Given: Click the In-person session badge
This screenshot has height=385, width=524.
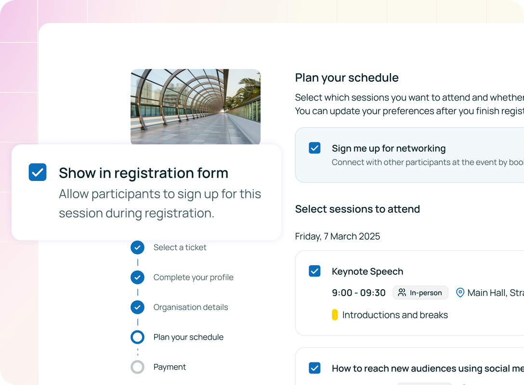Looking at the screenshot, I should click(x=420, y=293).
